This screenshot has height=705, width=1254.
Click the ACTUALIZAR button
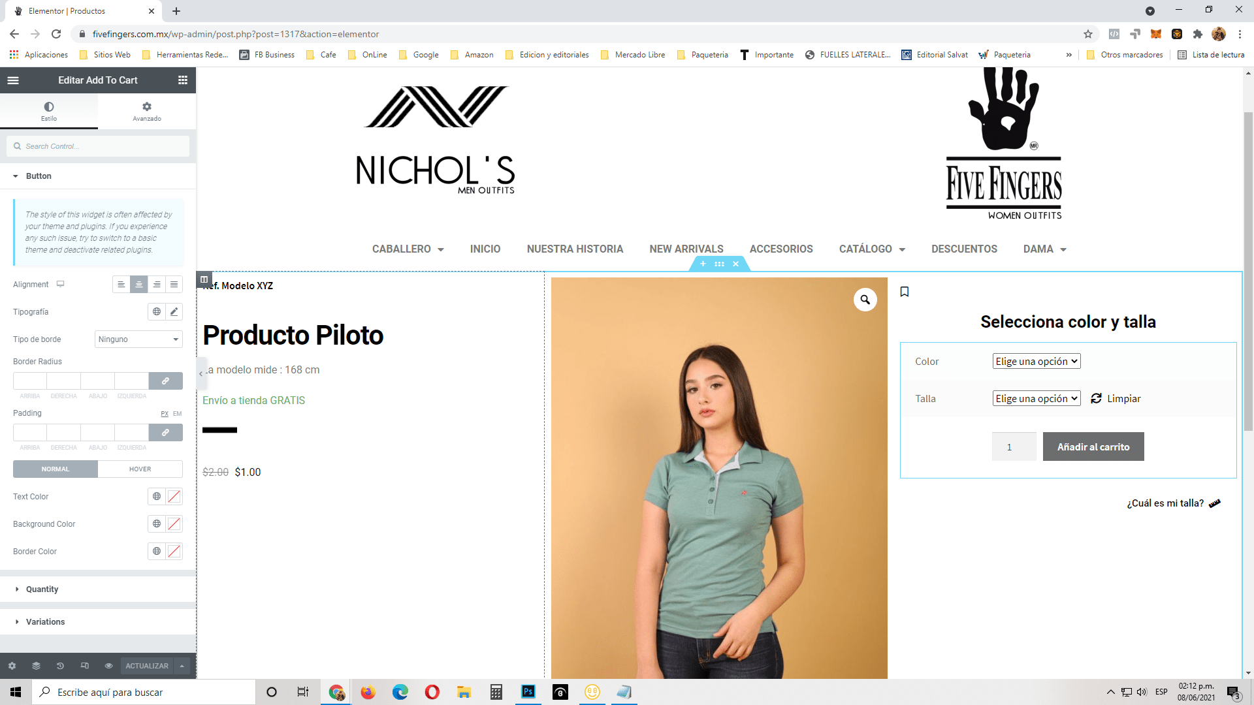(x=147, y=666)
